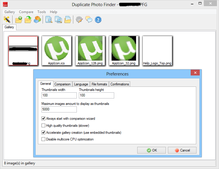Image resolution: width=219 pixels, height=169 pixels.
Task: Select the AppIcon_128.png thumbnail
Action: [90, 51]
